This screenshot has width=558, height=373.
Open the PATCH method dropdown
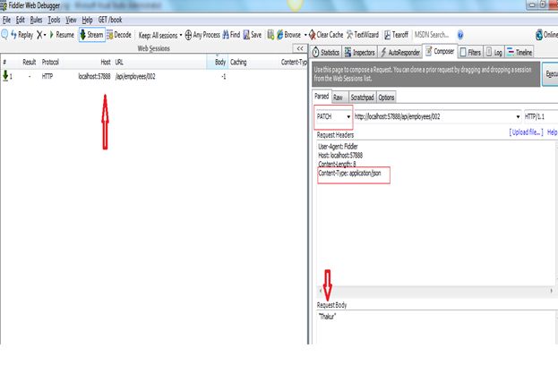tap(333, 116)
